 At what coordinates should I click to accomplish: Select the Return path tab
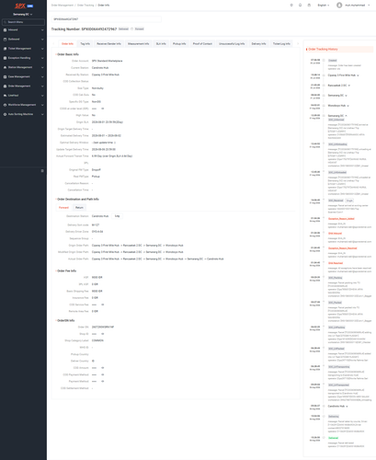79,208
